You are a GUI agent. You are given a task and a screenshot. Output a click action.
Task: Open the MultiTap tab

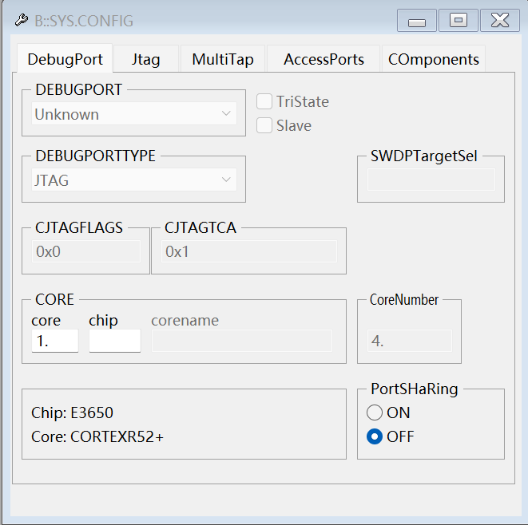pos(223,59)
